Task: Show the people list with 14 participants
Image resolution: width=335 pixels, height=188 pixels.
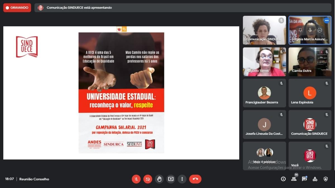Action: click(294, 179)
